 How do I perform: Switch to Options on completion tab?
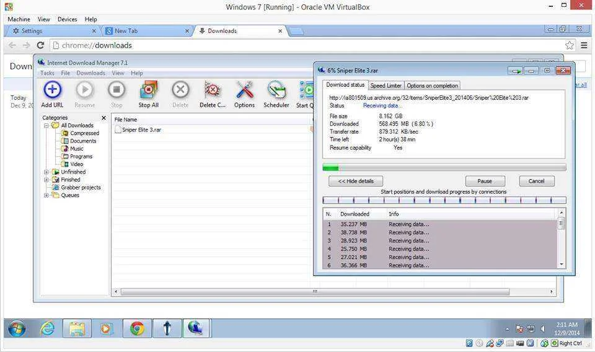click(x=432, y=86)
